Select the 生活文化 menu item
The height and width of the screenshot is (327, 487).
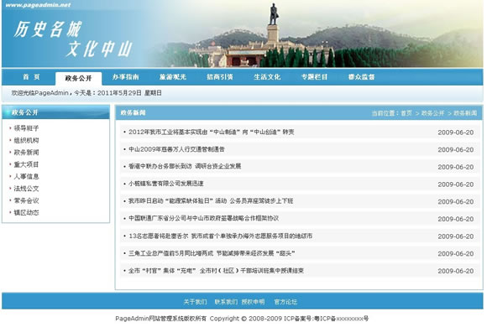click(267, 77)
